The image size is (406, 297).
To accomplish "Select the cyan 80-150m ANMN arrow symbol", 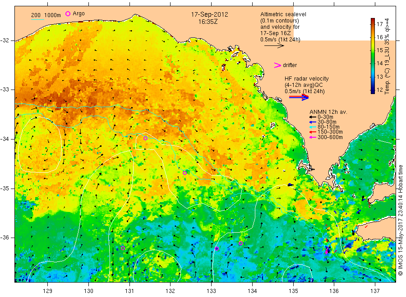I will coord(313,127).
